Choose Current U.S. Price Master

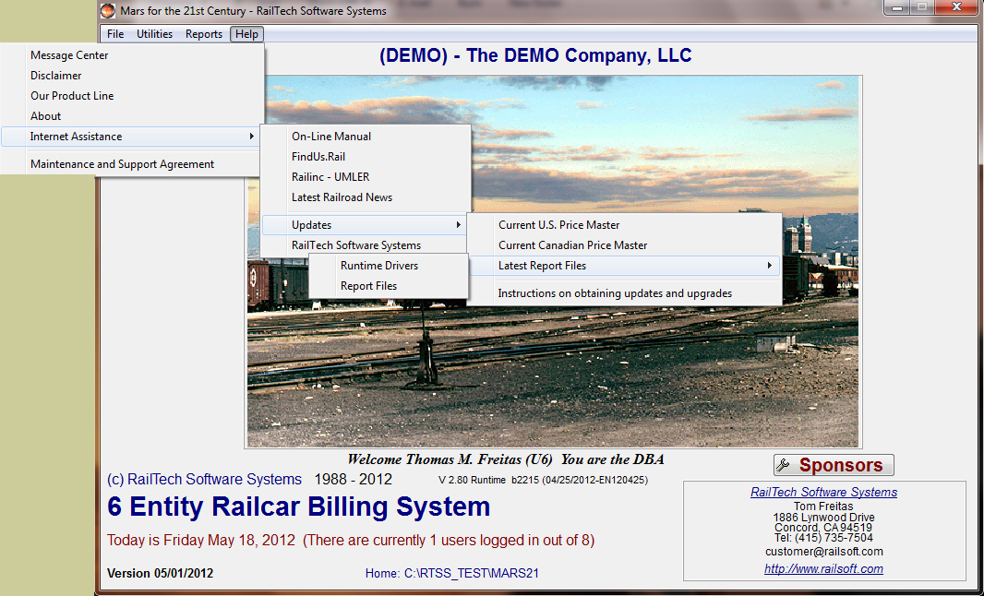[x=558, y=225]
